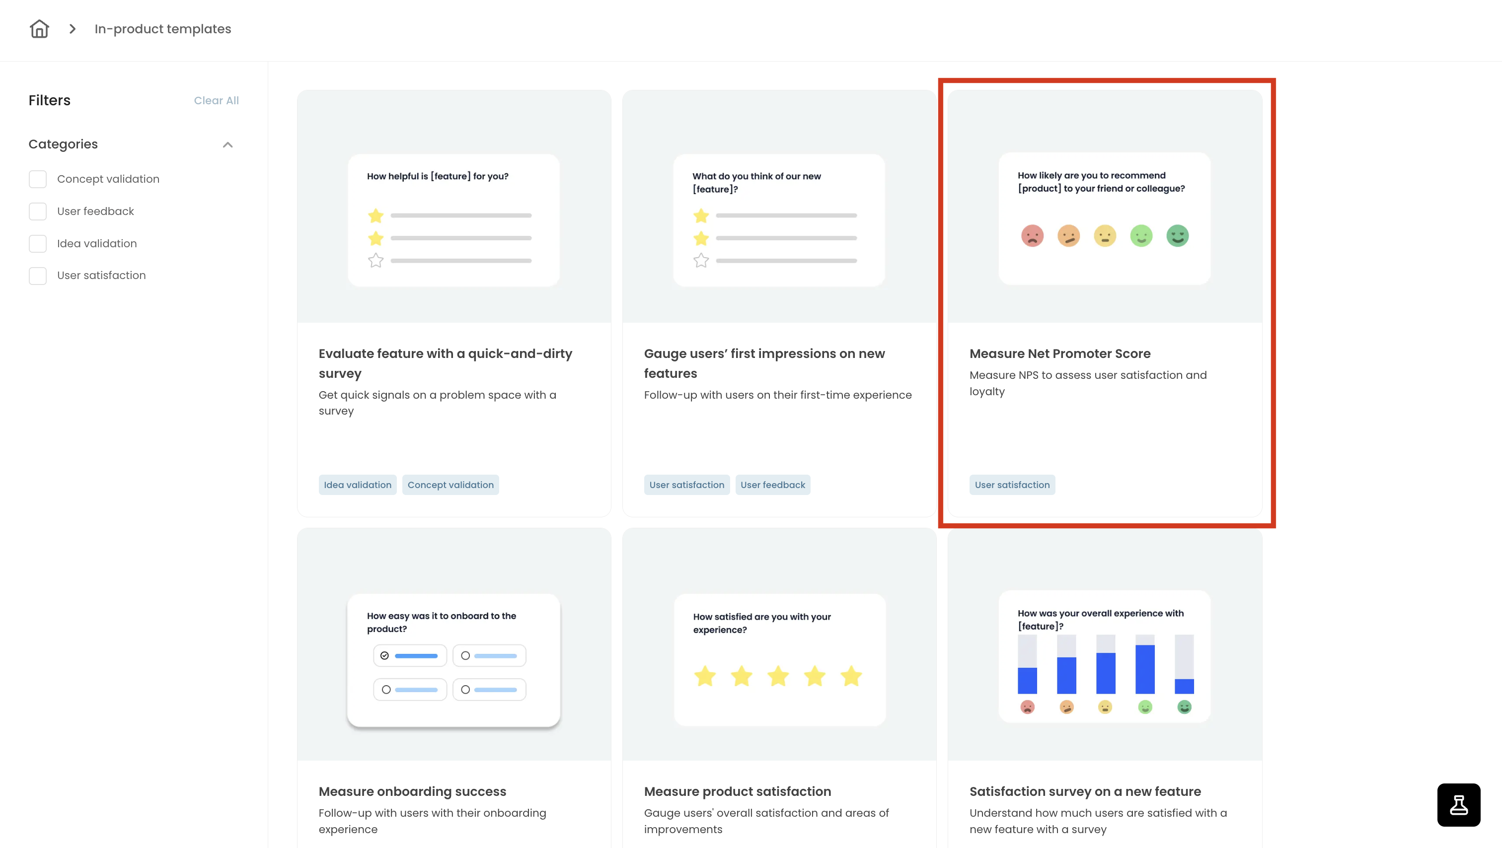The image size is (1502, 848).
Task: Click the dark green happy face in NPS preview
Action: (x=1177, y=236)
